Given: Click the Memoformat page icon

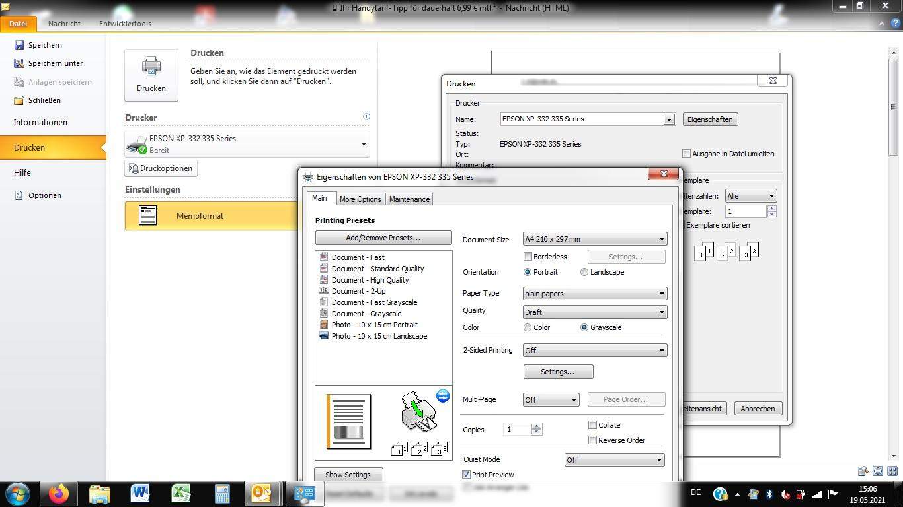Looking at the screenshot, I should point(148,215).
